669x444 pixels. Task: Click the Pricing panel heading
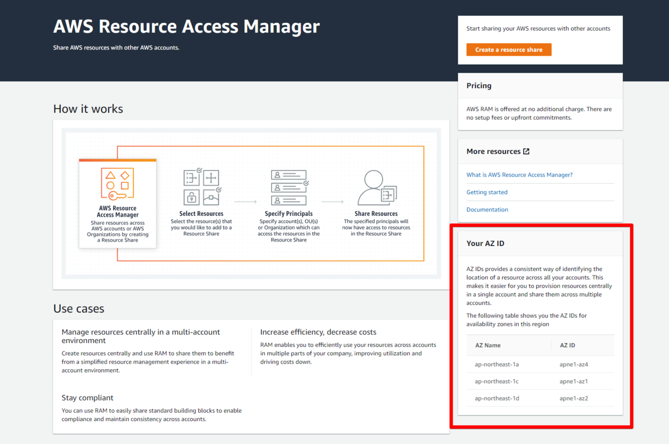(479, 85)
